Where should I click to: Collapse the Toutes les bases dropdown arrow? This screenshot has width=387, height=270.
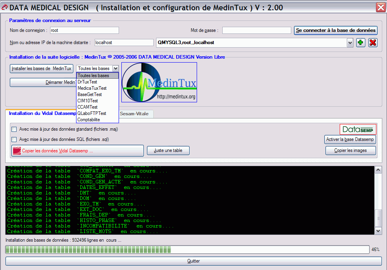115,68
